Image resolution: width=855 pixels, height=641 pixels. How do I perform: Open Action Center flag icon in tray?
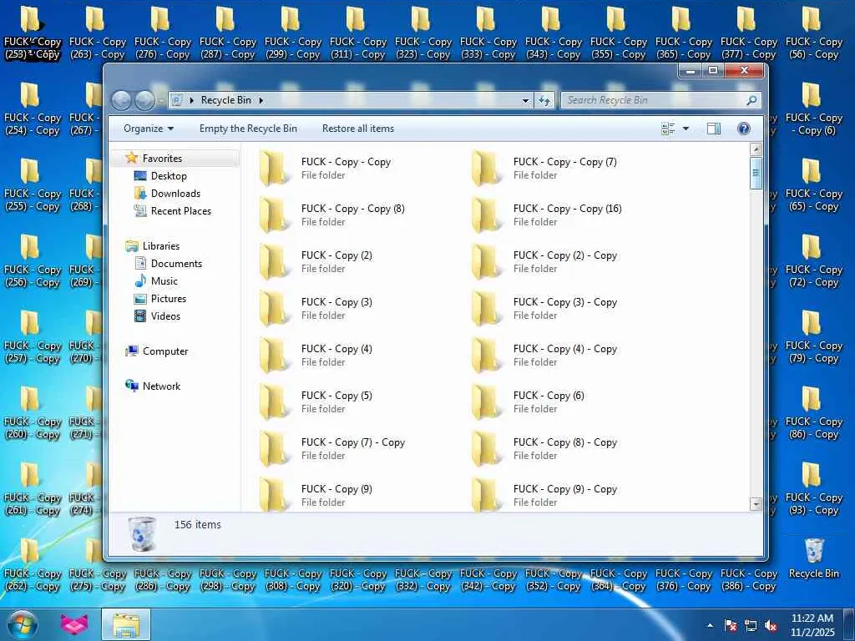tap(731, 626)
